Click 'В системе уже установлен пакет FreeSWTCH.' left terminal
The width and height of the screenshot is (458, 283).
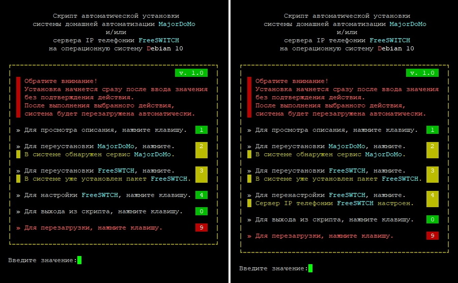click(x=107, y=179)
